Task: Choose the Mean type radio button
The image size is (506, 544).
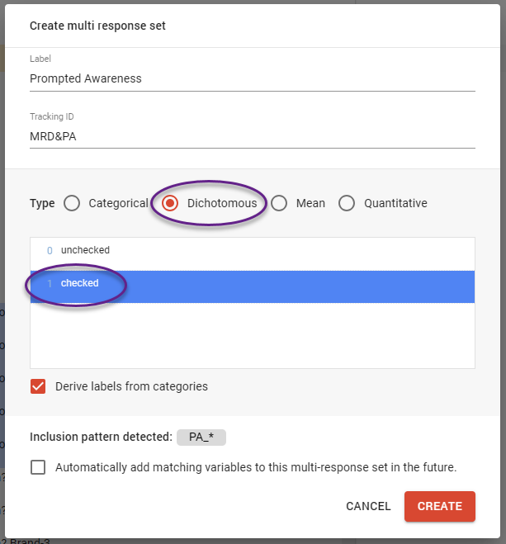Action: click(279, 203)
